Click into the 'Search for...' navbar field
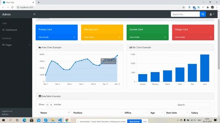Viewport: 220px width, 123px height. [x=185, y=14]
